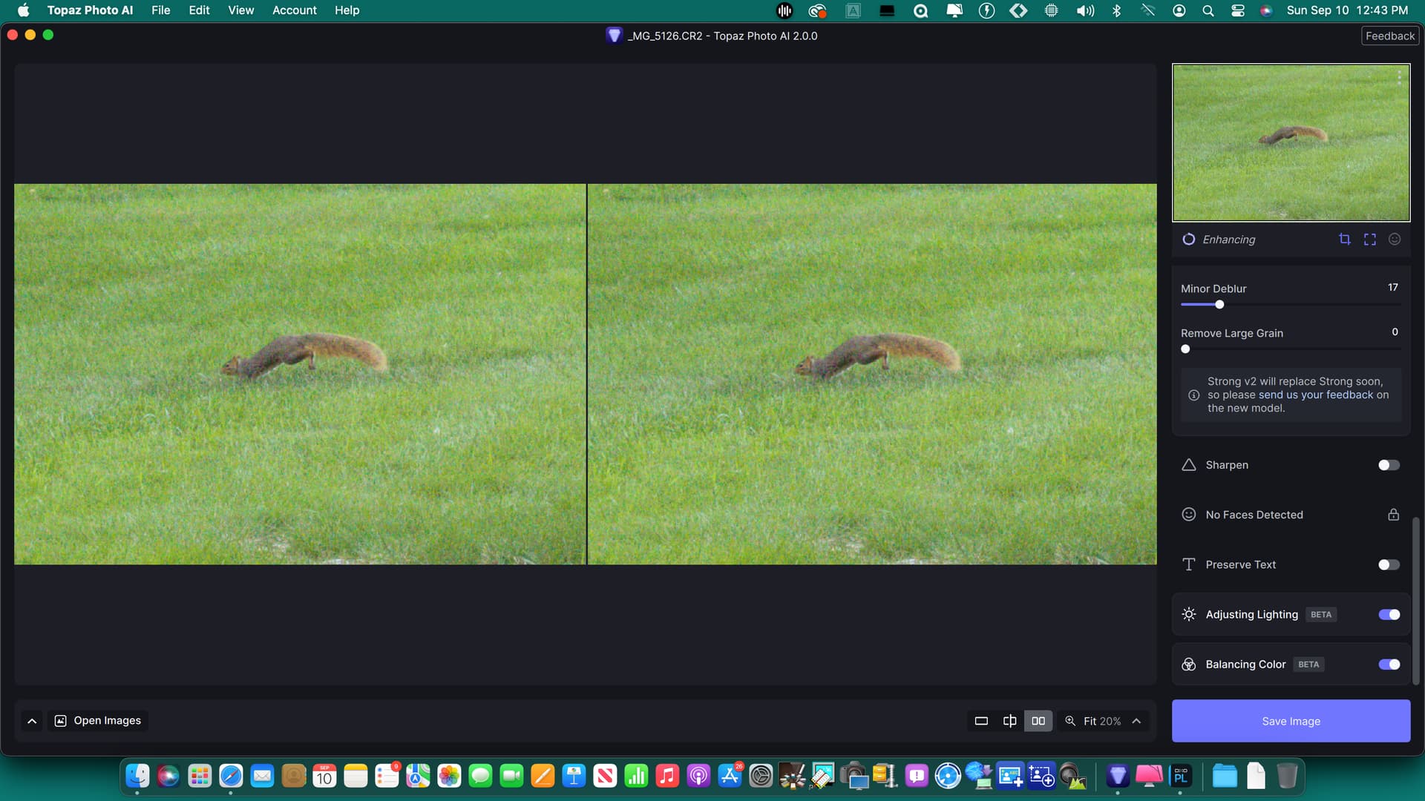The image size is (1425, 801).
Task: Select side-by-side comparison view
Action: click(x=1038, y=721)
